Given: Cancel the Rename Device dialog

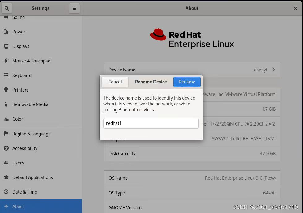Looking at the screenshot, I should pos(115,82).
